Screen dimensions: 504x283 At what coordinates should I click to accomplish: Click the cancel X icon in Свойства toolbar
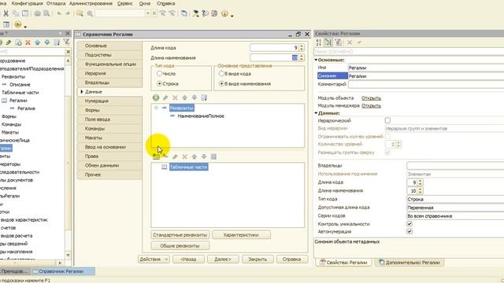[350, 42]
